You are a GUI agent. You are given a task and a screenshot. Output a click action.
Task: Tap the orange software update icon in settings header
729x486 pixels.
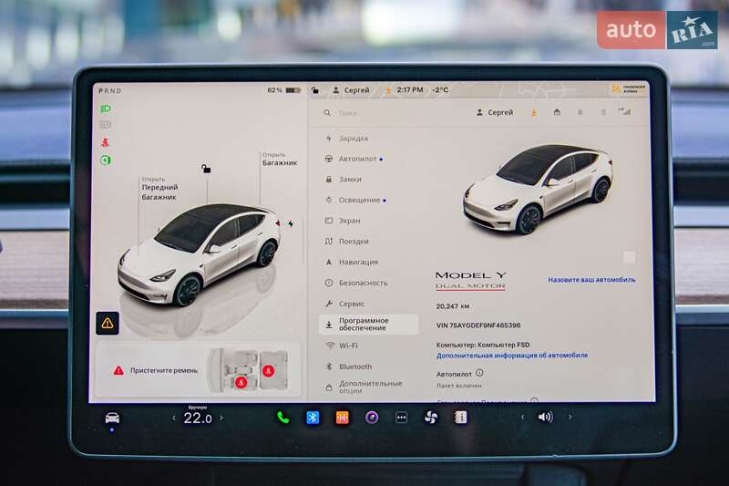[534, 112]
